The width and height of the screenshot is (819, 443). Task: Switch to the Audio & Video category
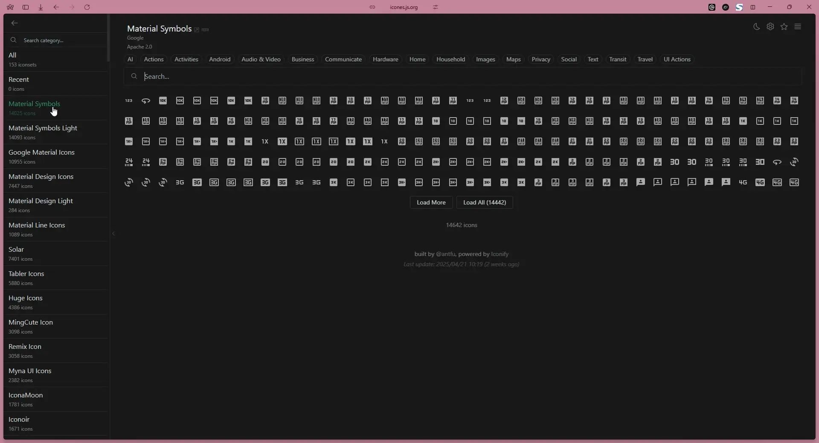click(x=261, y=59)
